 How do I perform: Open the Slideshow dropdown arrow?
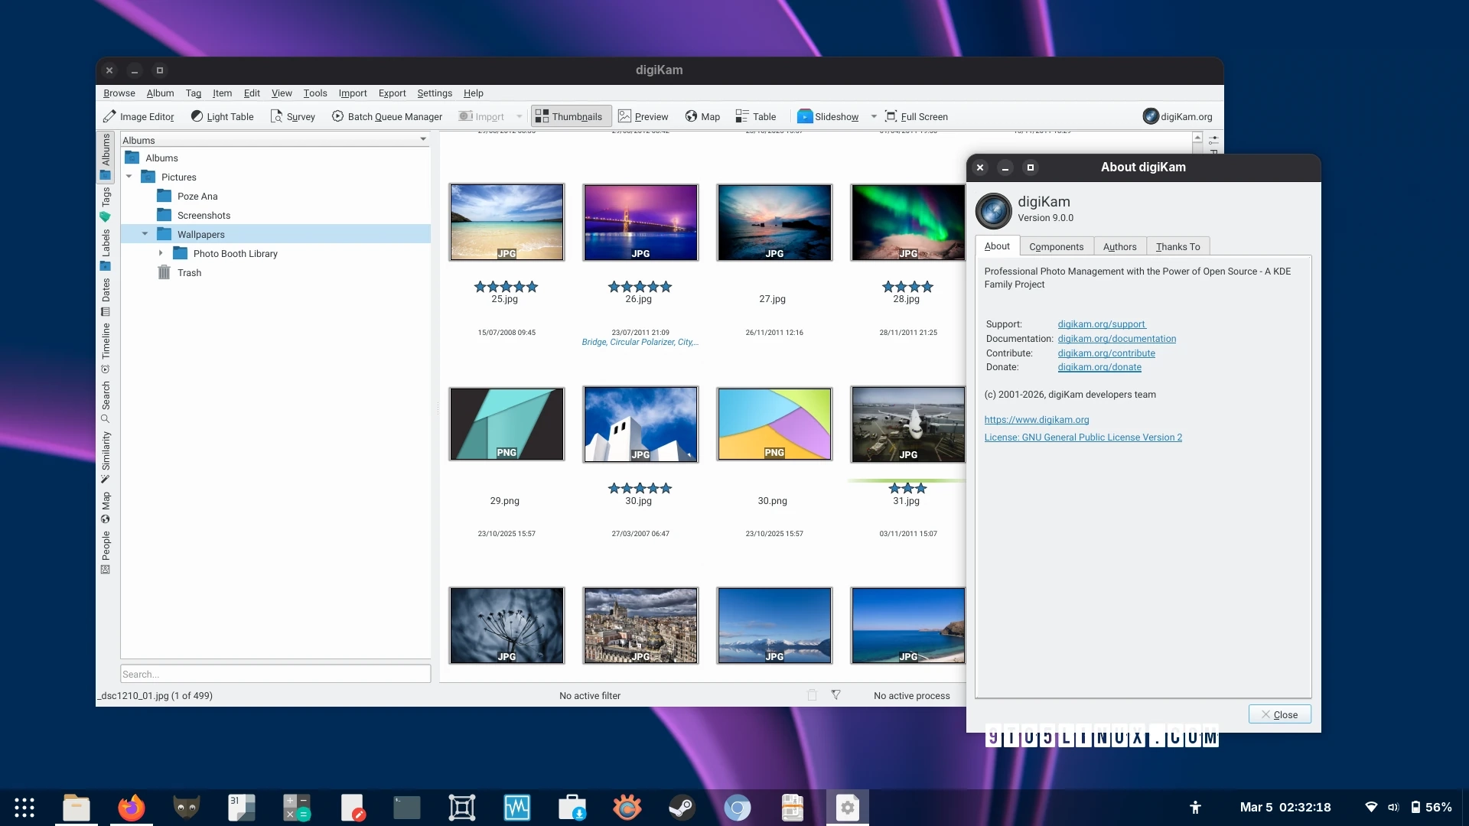[x=875, y=116]
